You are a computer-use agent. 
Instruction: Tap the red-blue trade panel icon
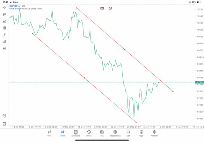[102, 8]
